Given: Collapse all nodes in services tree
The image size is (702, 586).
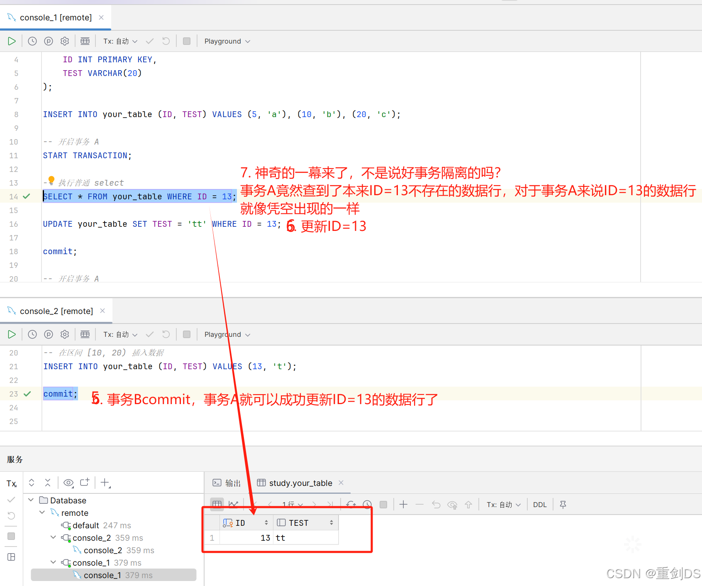Looking at the screenshot, I should [48, 483].
